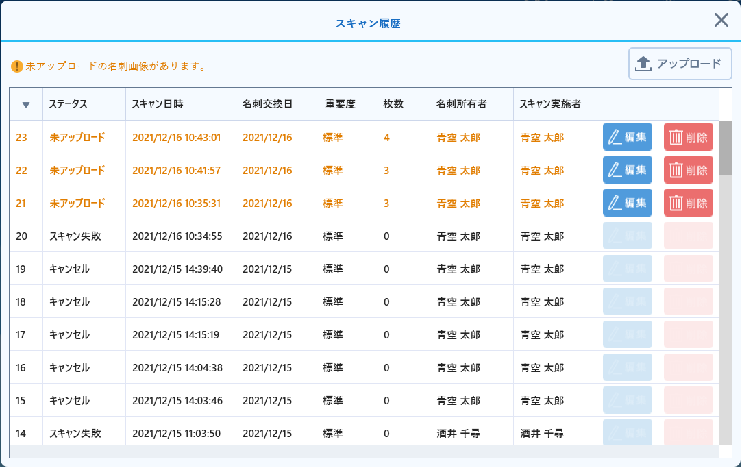Click the 重要度 column header
This screenshot has height=468, width=742.
pyautogui.click(x=341, y=104)
